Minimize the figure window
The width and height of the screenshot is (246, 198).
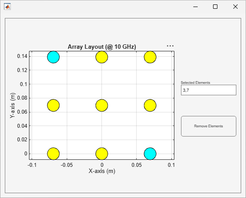tap(195, 7)
